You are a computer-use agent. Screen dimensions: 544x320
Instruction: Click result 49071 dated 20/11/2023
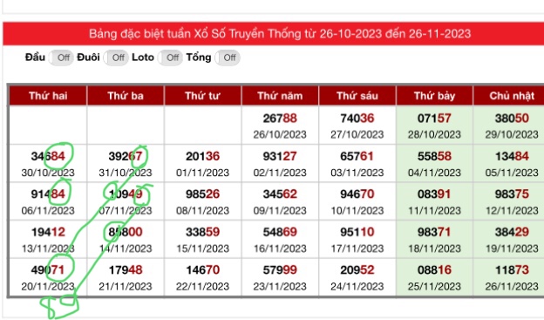pos(48,269)
